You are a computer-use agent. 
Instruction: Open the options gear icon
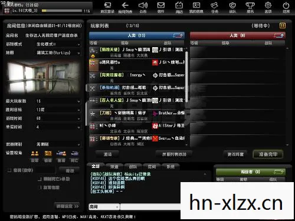268,5
